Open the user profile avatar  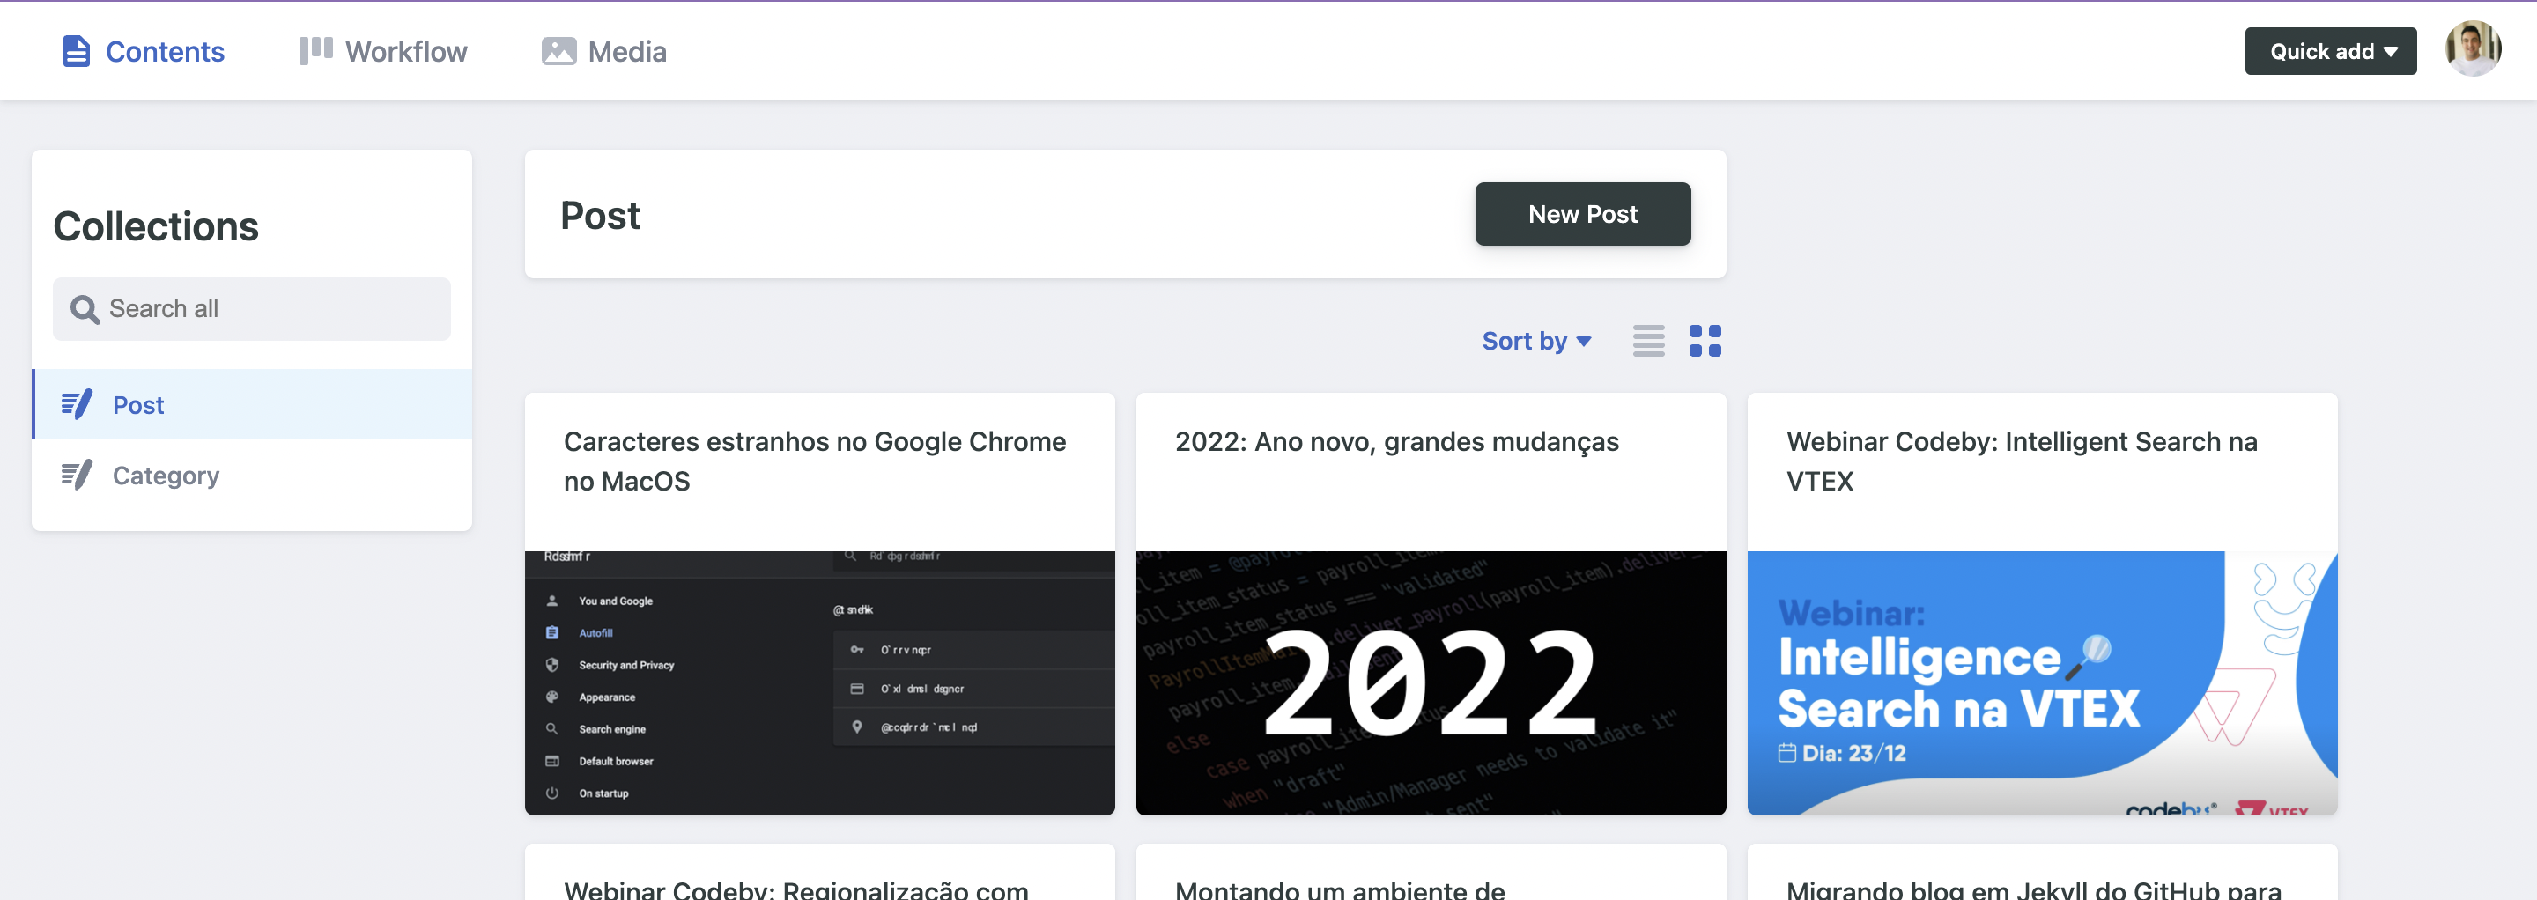pos(2472,49)
